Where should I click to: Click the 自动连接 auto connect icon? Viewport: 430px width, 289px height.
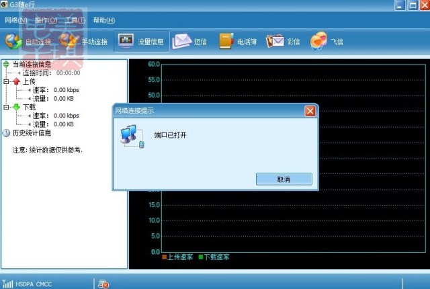pos(13,41)
